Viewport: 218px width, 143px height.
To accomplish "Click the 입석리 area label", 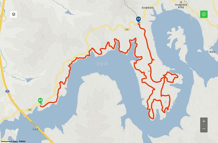I will click(x=195, y=18).
